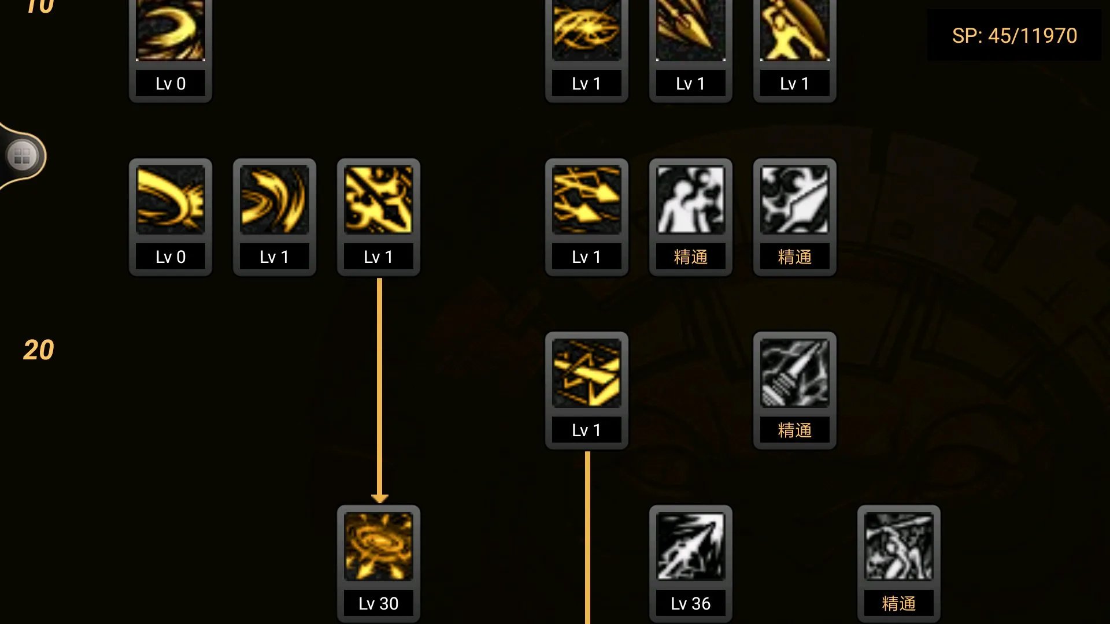Tap the golden sphere burst skill icon
The height and width of the screenshot is (624, 1110).
click(587, 30)
